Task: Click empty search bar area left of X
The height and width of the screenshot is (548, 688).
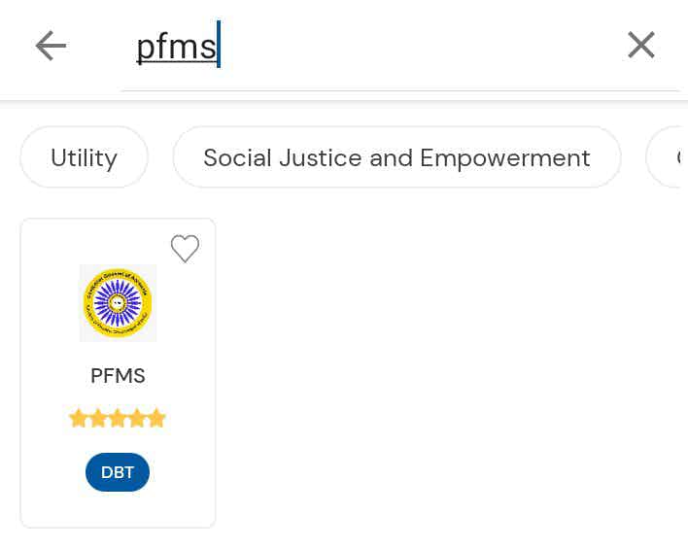Action: (x=437, y=47)
